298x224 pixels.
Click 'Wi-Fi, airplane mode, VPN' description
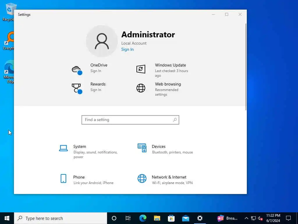pyautogui.click(x=172, y=183)
